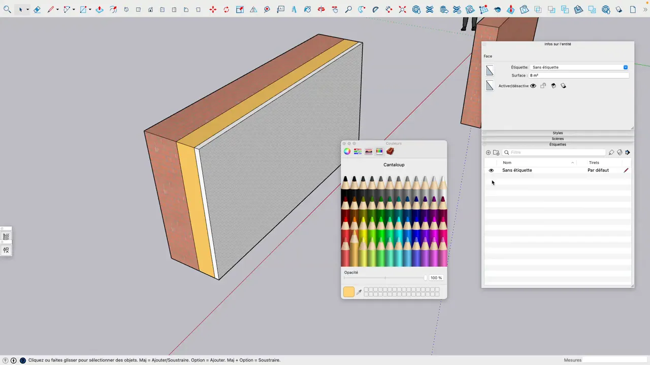This screenshot has width=650, height=365.
Task: Switch to the sliders tab in Couleurs window
Action: 357,151
